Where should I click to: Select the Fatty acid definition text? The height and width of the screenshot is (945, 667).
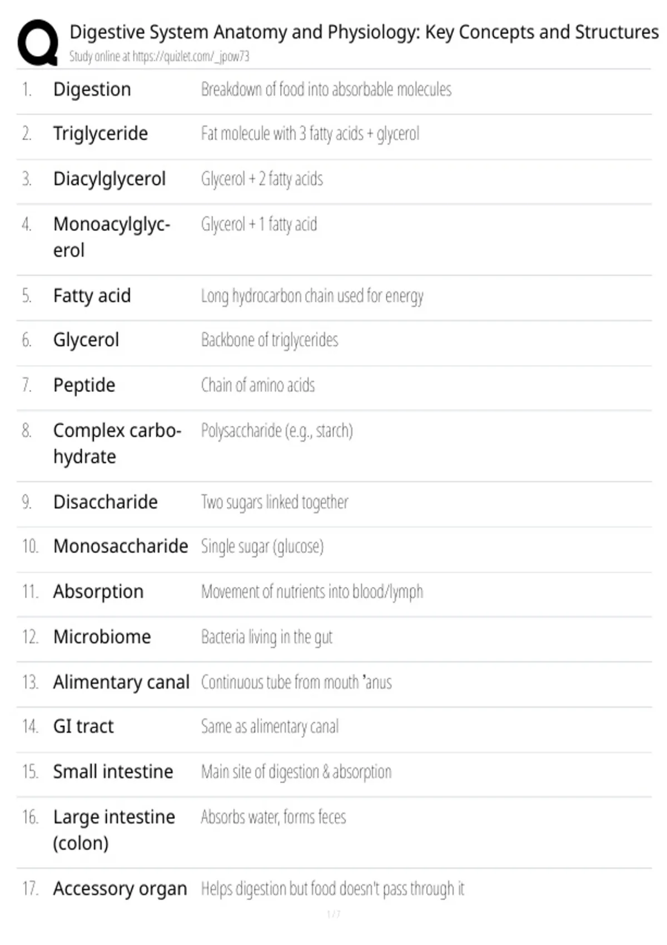tap(312, 296)
